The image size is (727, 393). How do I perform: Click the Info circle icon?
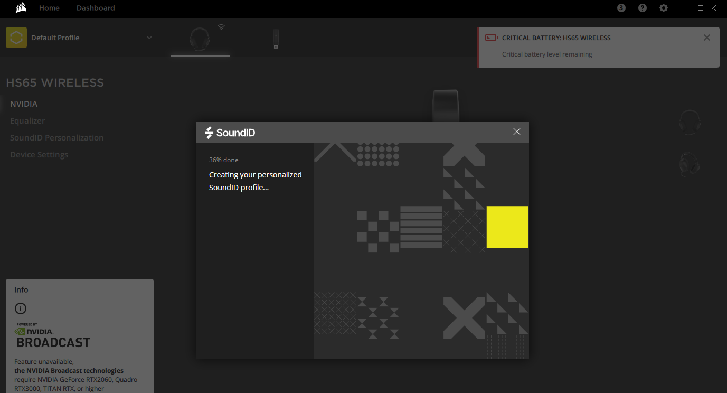(21, 308)
